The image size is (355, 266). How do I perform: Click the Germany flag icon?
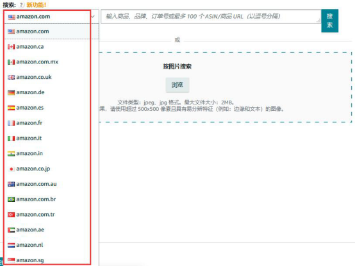11,92
